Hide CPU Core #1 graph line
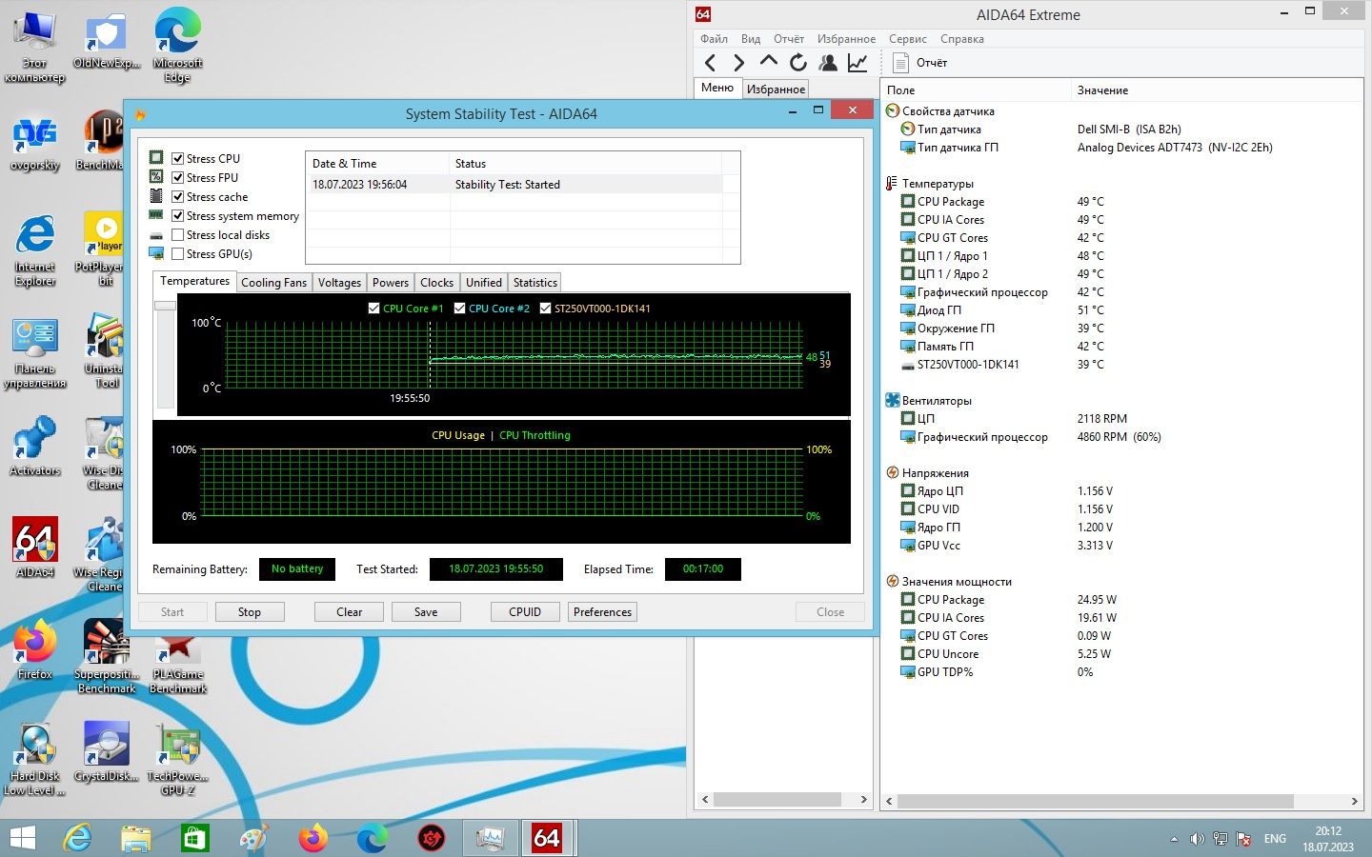Viewport: 1372px width, 857px height. point(373,309)
